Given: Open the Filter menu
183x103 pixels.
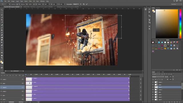Looking at the screenshot, I should (x=30, y=1).
